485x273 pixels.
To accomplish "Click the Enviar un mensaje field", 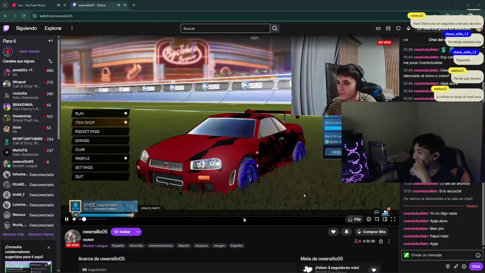I will click(442, 255).
